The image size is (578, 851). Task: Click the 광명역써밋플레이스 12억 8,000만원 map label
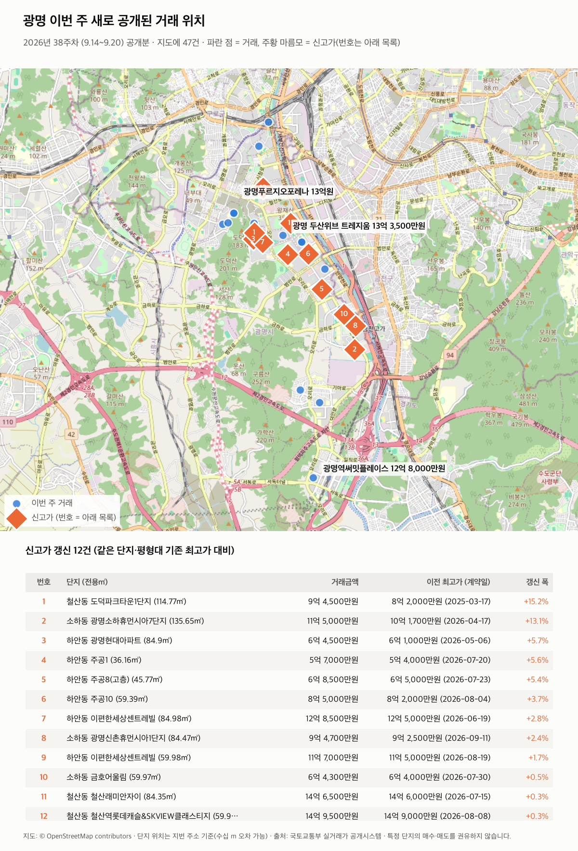(x=384, y=468)
